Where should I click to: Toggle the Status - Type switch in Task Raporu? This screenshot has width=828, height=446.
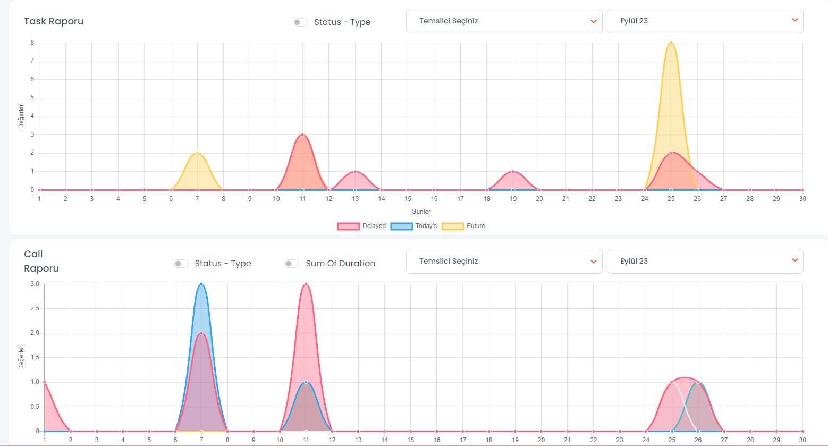300,22
